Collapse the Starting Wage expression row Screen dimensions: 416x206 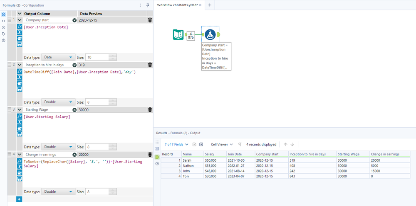[x=20, y=109]
